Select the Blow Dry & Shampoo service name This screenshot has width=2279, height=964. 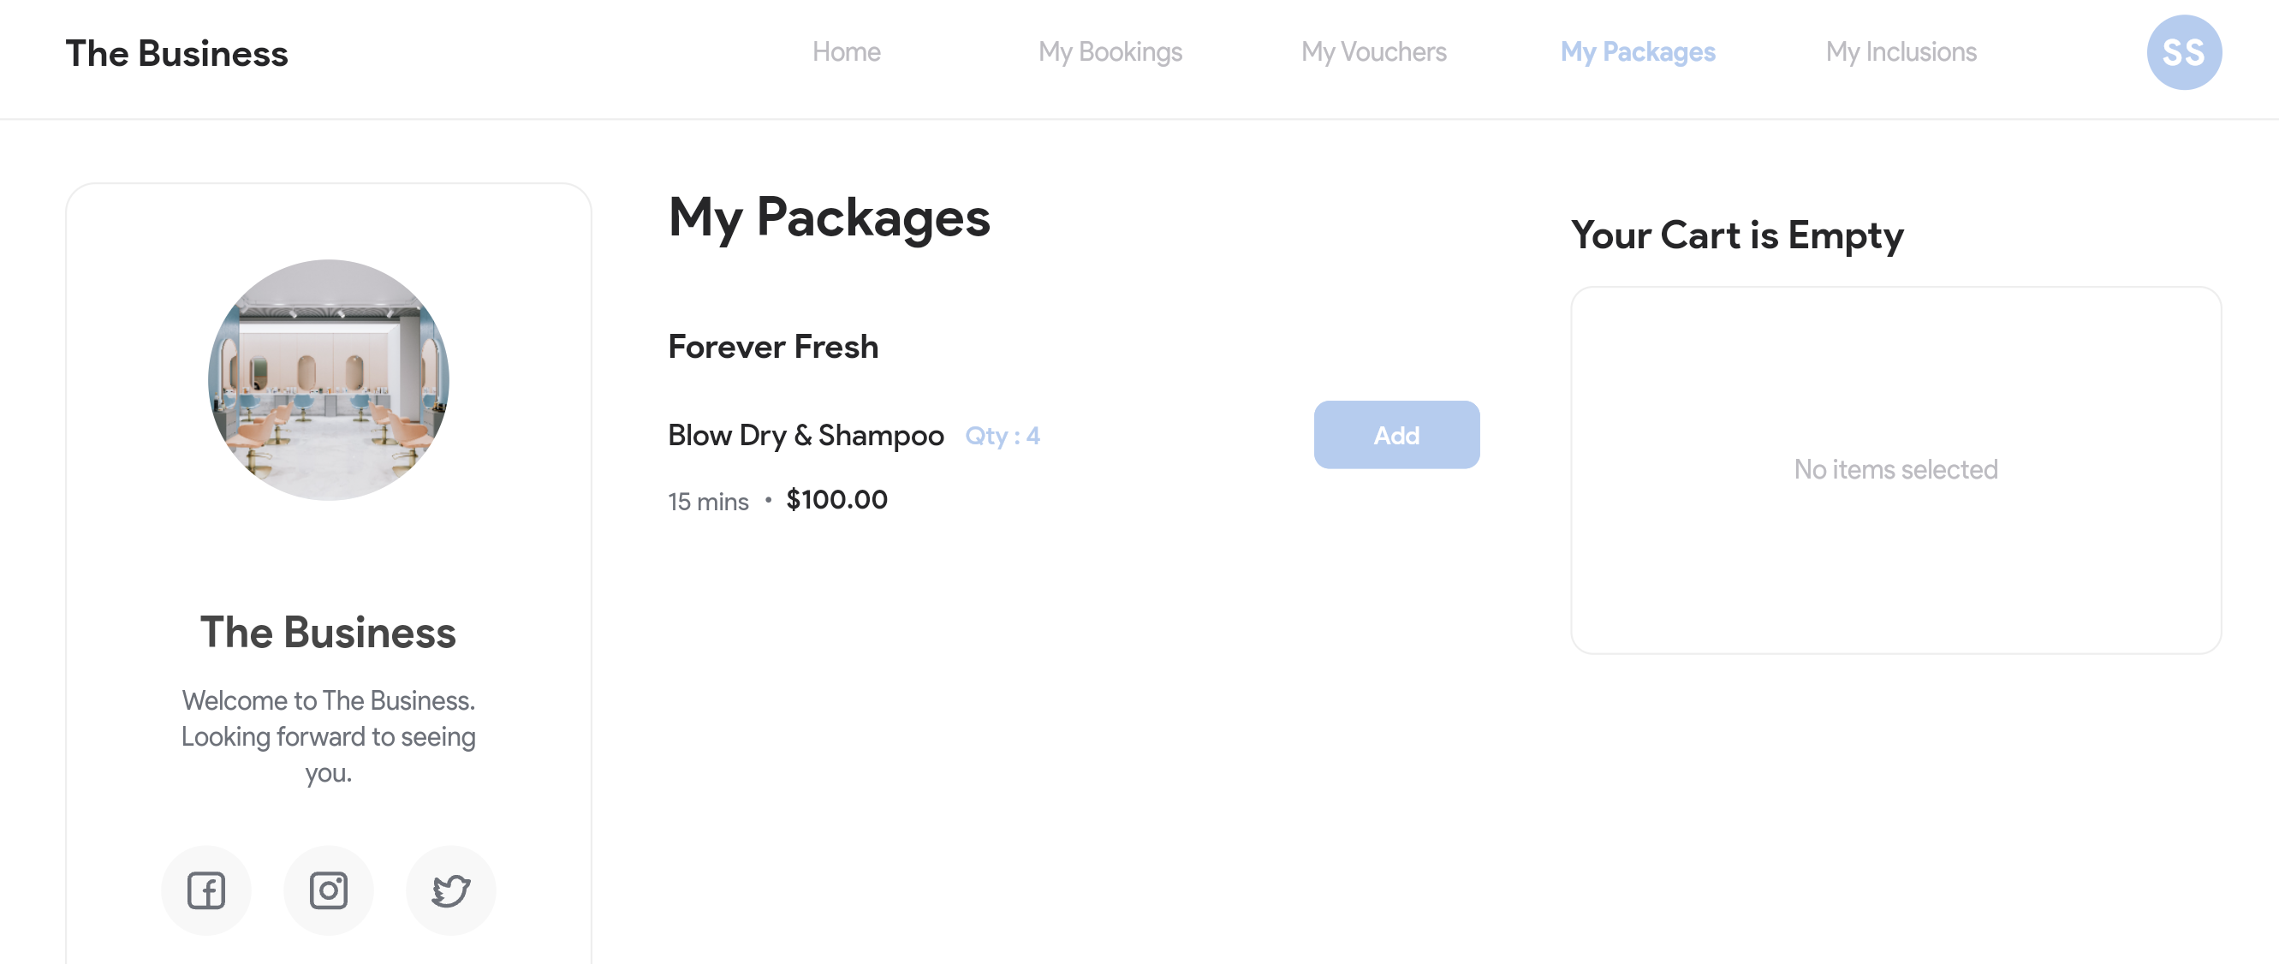[806, 435]
